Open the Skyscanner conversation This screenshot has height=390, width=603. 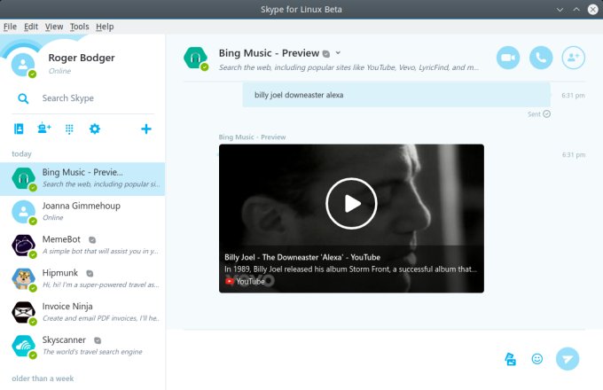82,346
